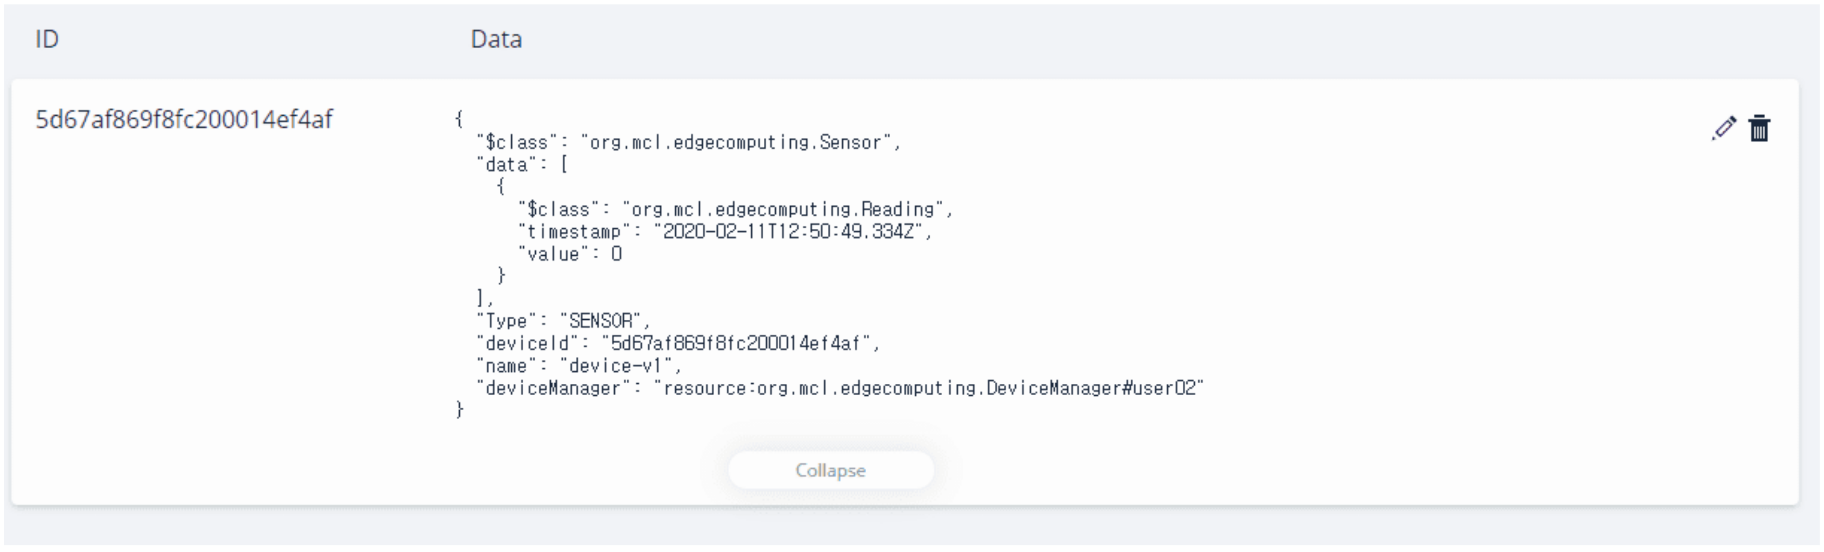Click the ID column header
The image size is (1824, 552).
[47, 39]
